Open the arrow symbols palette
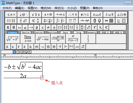Image resolution: width=133 pixels, height=103 pixels. tap(60, 15)
